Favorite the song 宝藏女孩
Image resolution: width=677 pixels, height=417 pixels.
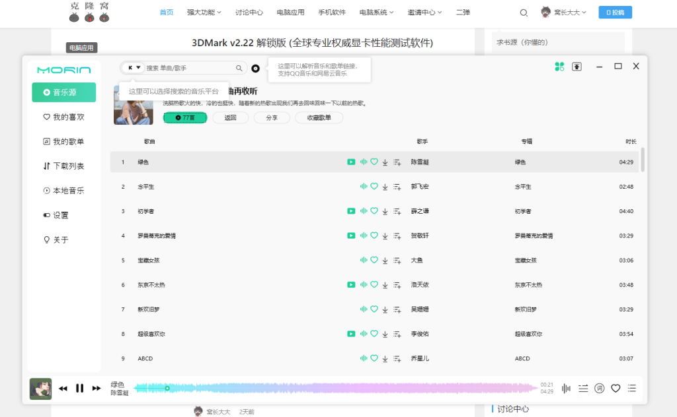click(374, 260)
